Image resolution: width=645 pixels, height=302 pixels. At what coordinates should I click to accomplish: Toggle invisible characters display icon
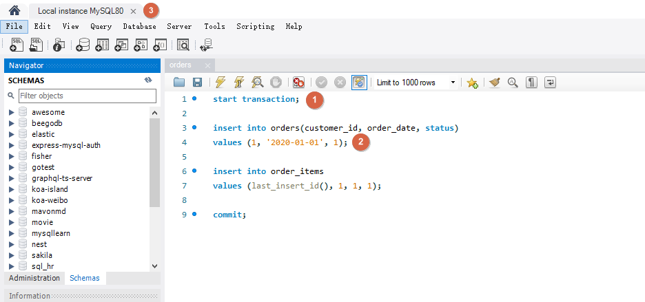point(532,83)
